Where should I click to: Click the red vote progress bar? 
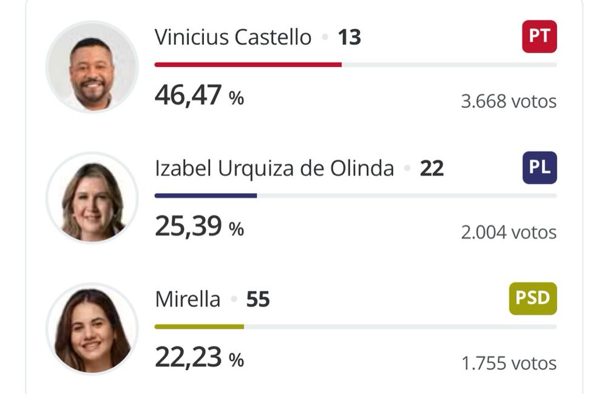point(248,64)
